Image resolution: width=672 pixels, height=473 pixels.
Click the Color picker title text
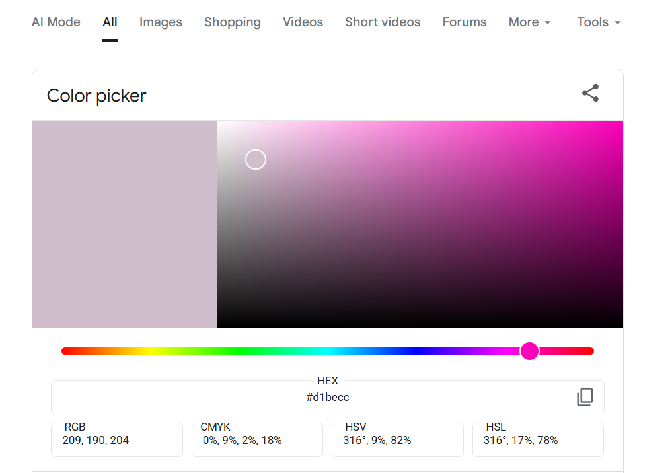96,96
